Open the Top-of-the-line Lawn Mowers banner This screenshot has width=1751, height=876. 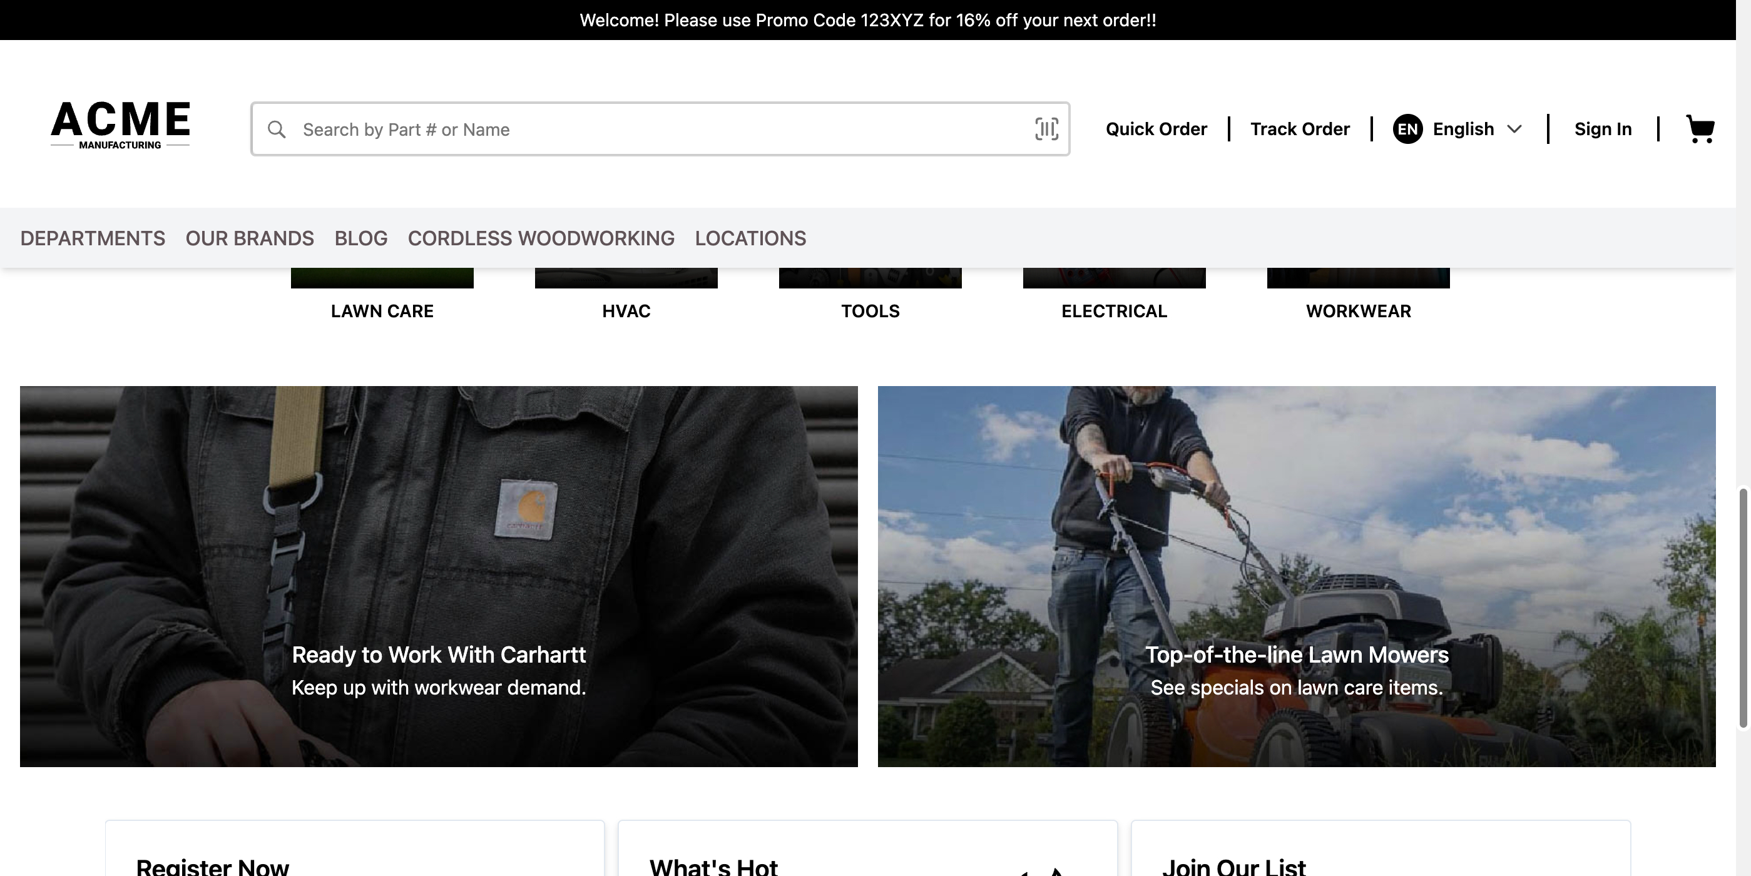[x=1296, y=576]
